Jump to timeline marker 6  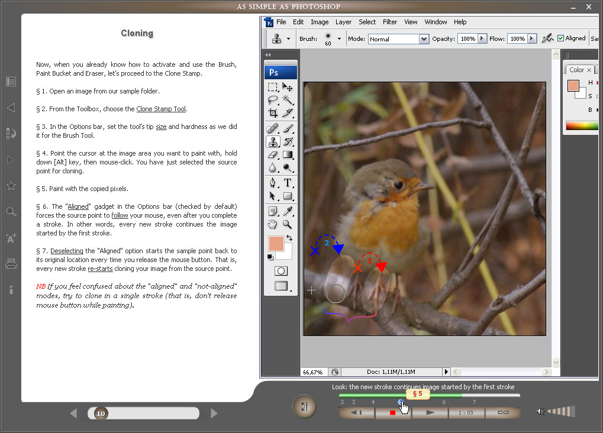pos(444,402)
